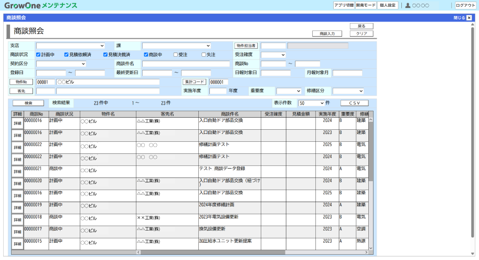
Task: Enable the 失注 checkbox
Action: tap(204, 55)
